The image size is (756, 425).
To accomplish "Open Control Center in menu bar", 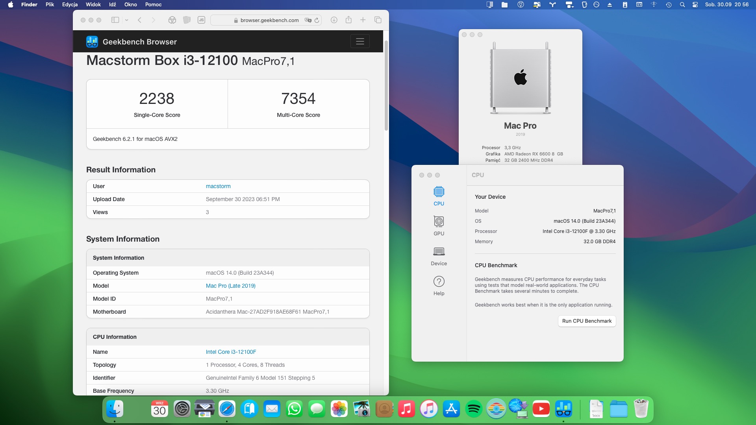I will [x=695, y=5].
